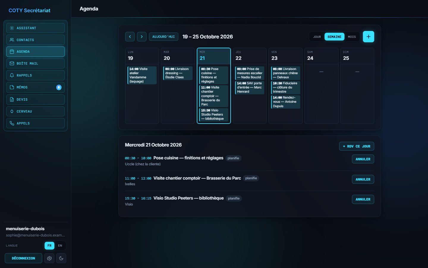Select Thursday 22 day header

(250, 56)
